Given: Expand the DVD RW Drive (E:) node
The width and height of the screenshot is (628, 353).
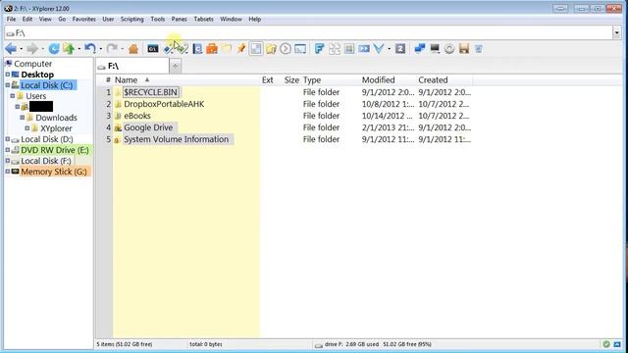Looking at the screenshot, I should click(x=8, y=150).
